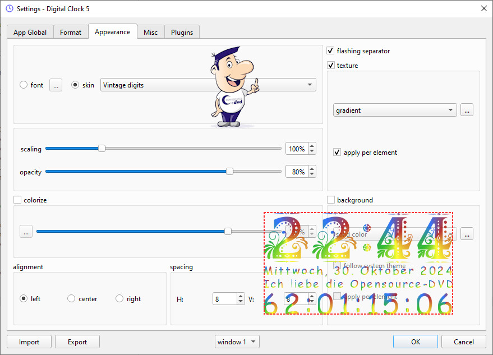
Task: Click the opacity slider handle
Action: click(x=229, y=172)
